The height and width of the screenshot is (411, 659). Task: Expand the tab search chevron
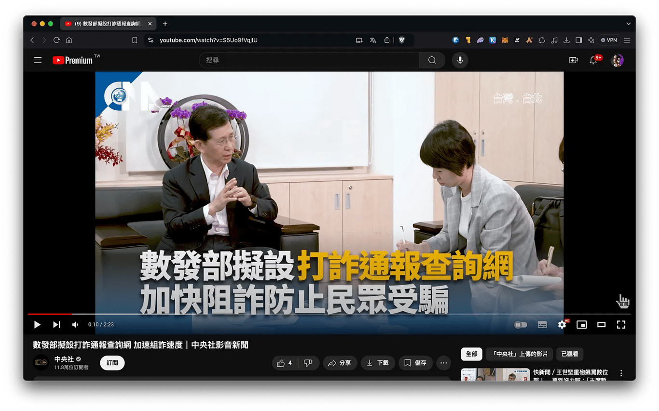628,24
